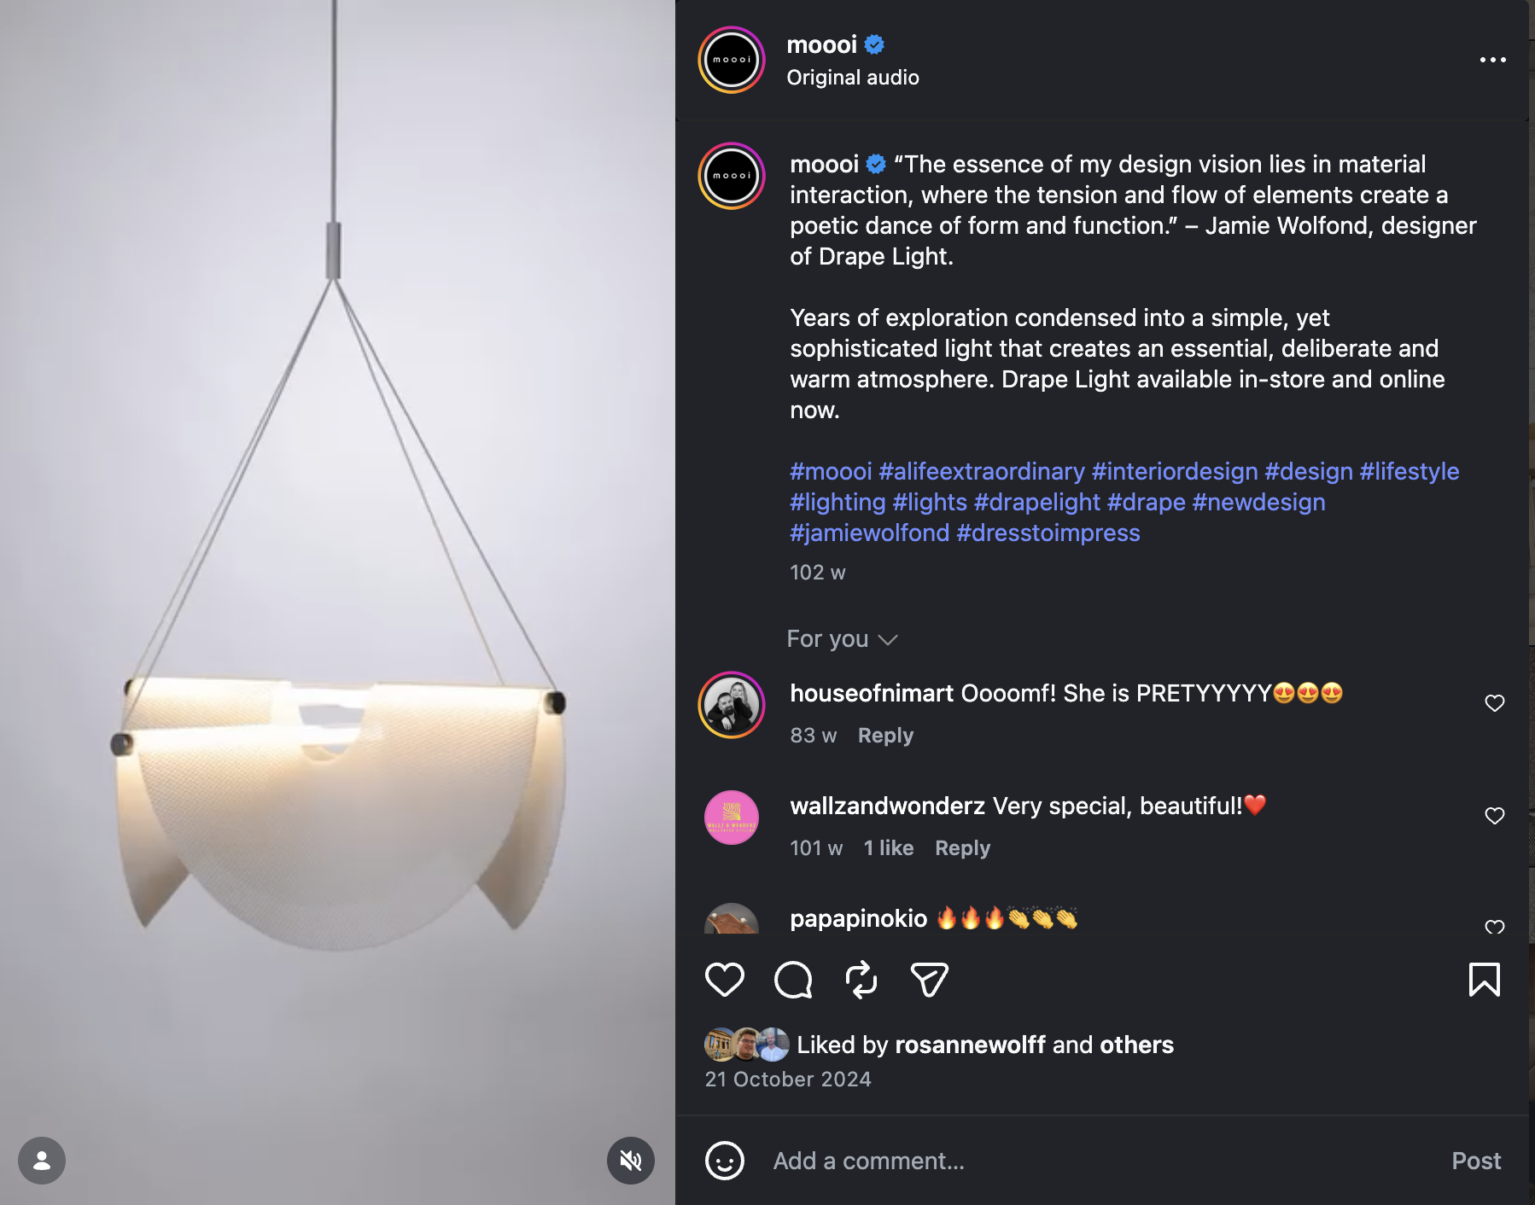Like wallzandwonderz's comment
The image size is (1535, 1205).
click(x=1494, y=816)
